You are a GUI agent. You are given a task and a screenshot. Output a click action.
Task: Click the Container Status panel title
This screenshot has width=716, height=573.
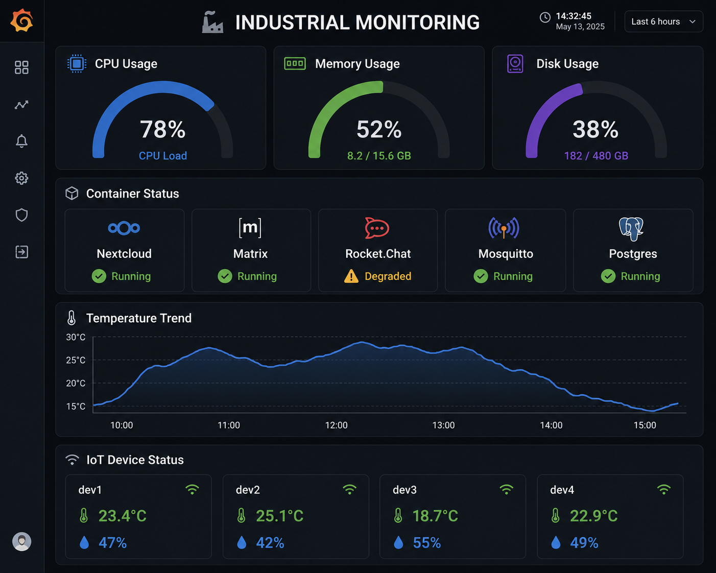133,194
